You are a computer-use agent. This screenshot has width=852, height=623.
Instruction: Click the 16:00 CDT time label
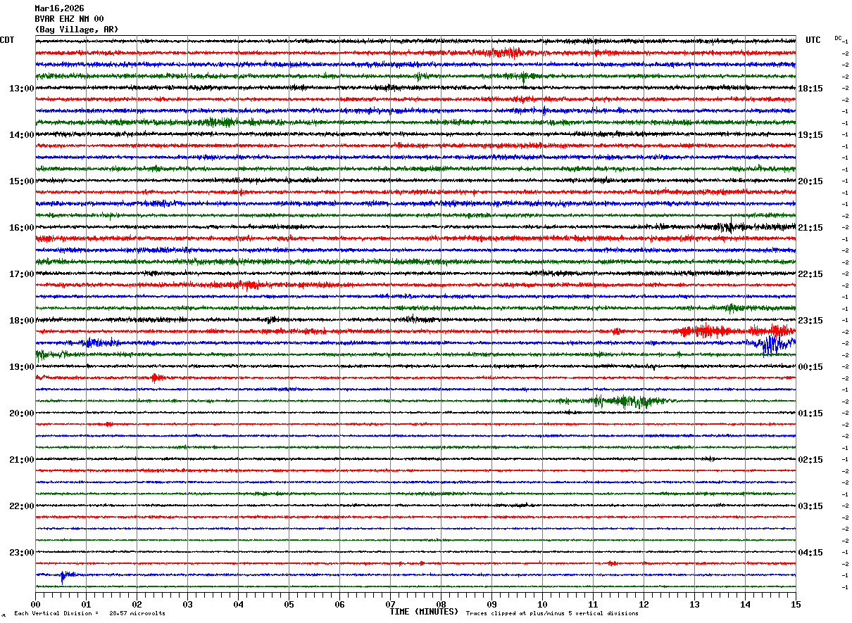[x=21, y=228]
